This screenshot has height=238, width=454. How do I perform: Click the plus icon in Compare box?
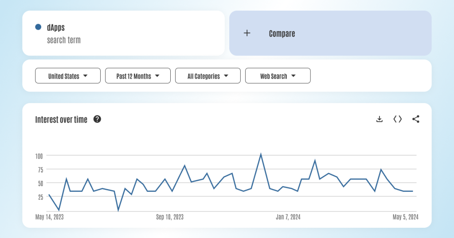(247, 33)
